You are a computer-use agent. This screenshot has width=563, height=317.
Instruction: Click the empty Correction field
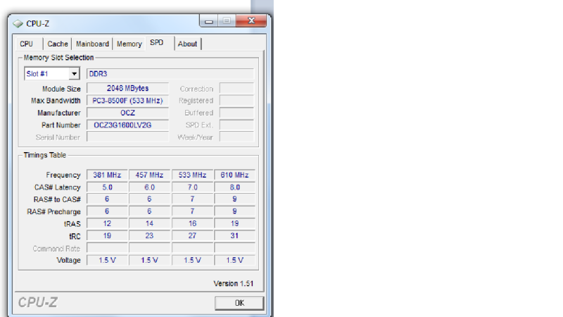236,89
